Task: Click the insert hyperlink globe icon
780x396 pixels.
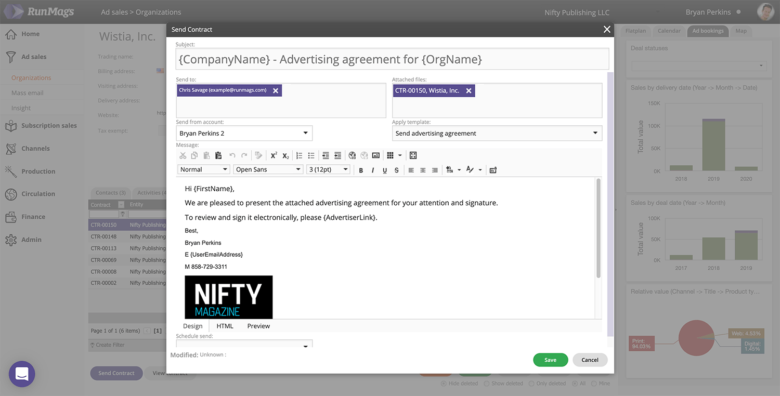Action: click(x=352, y=155)
